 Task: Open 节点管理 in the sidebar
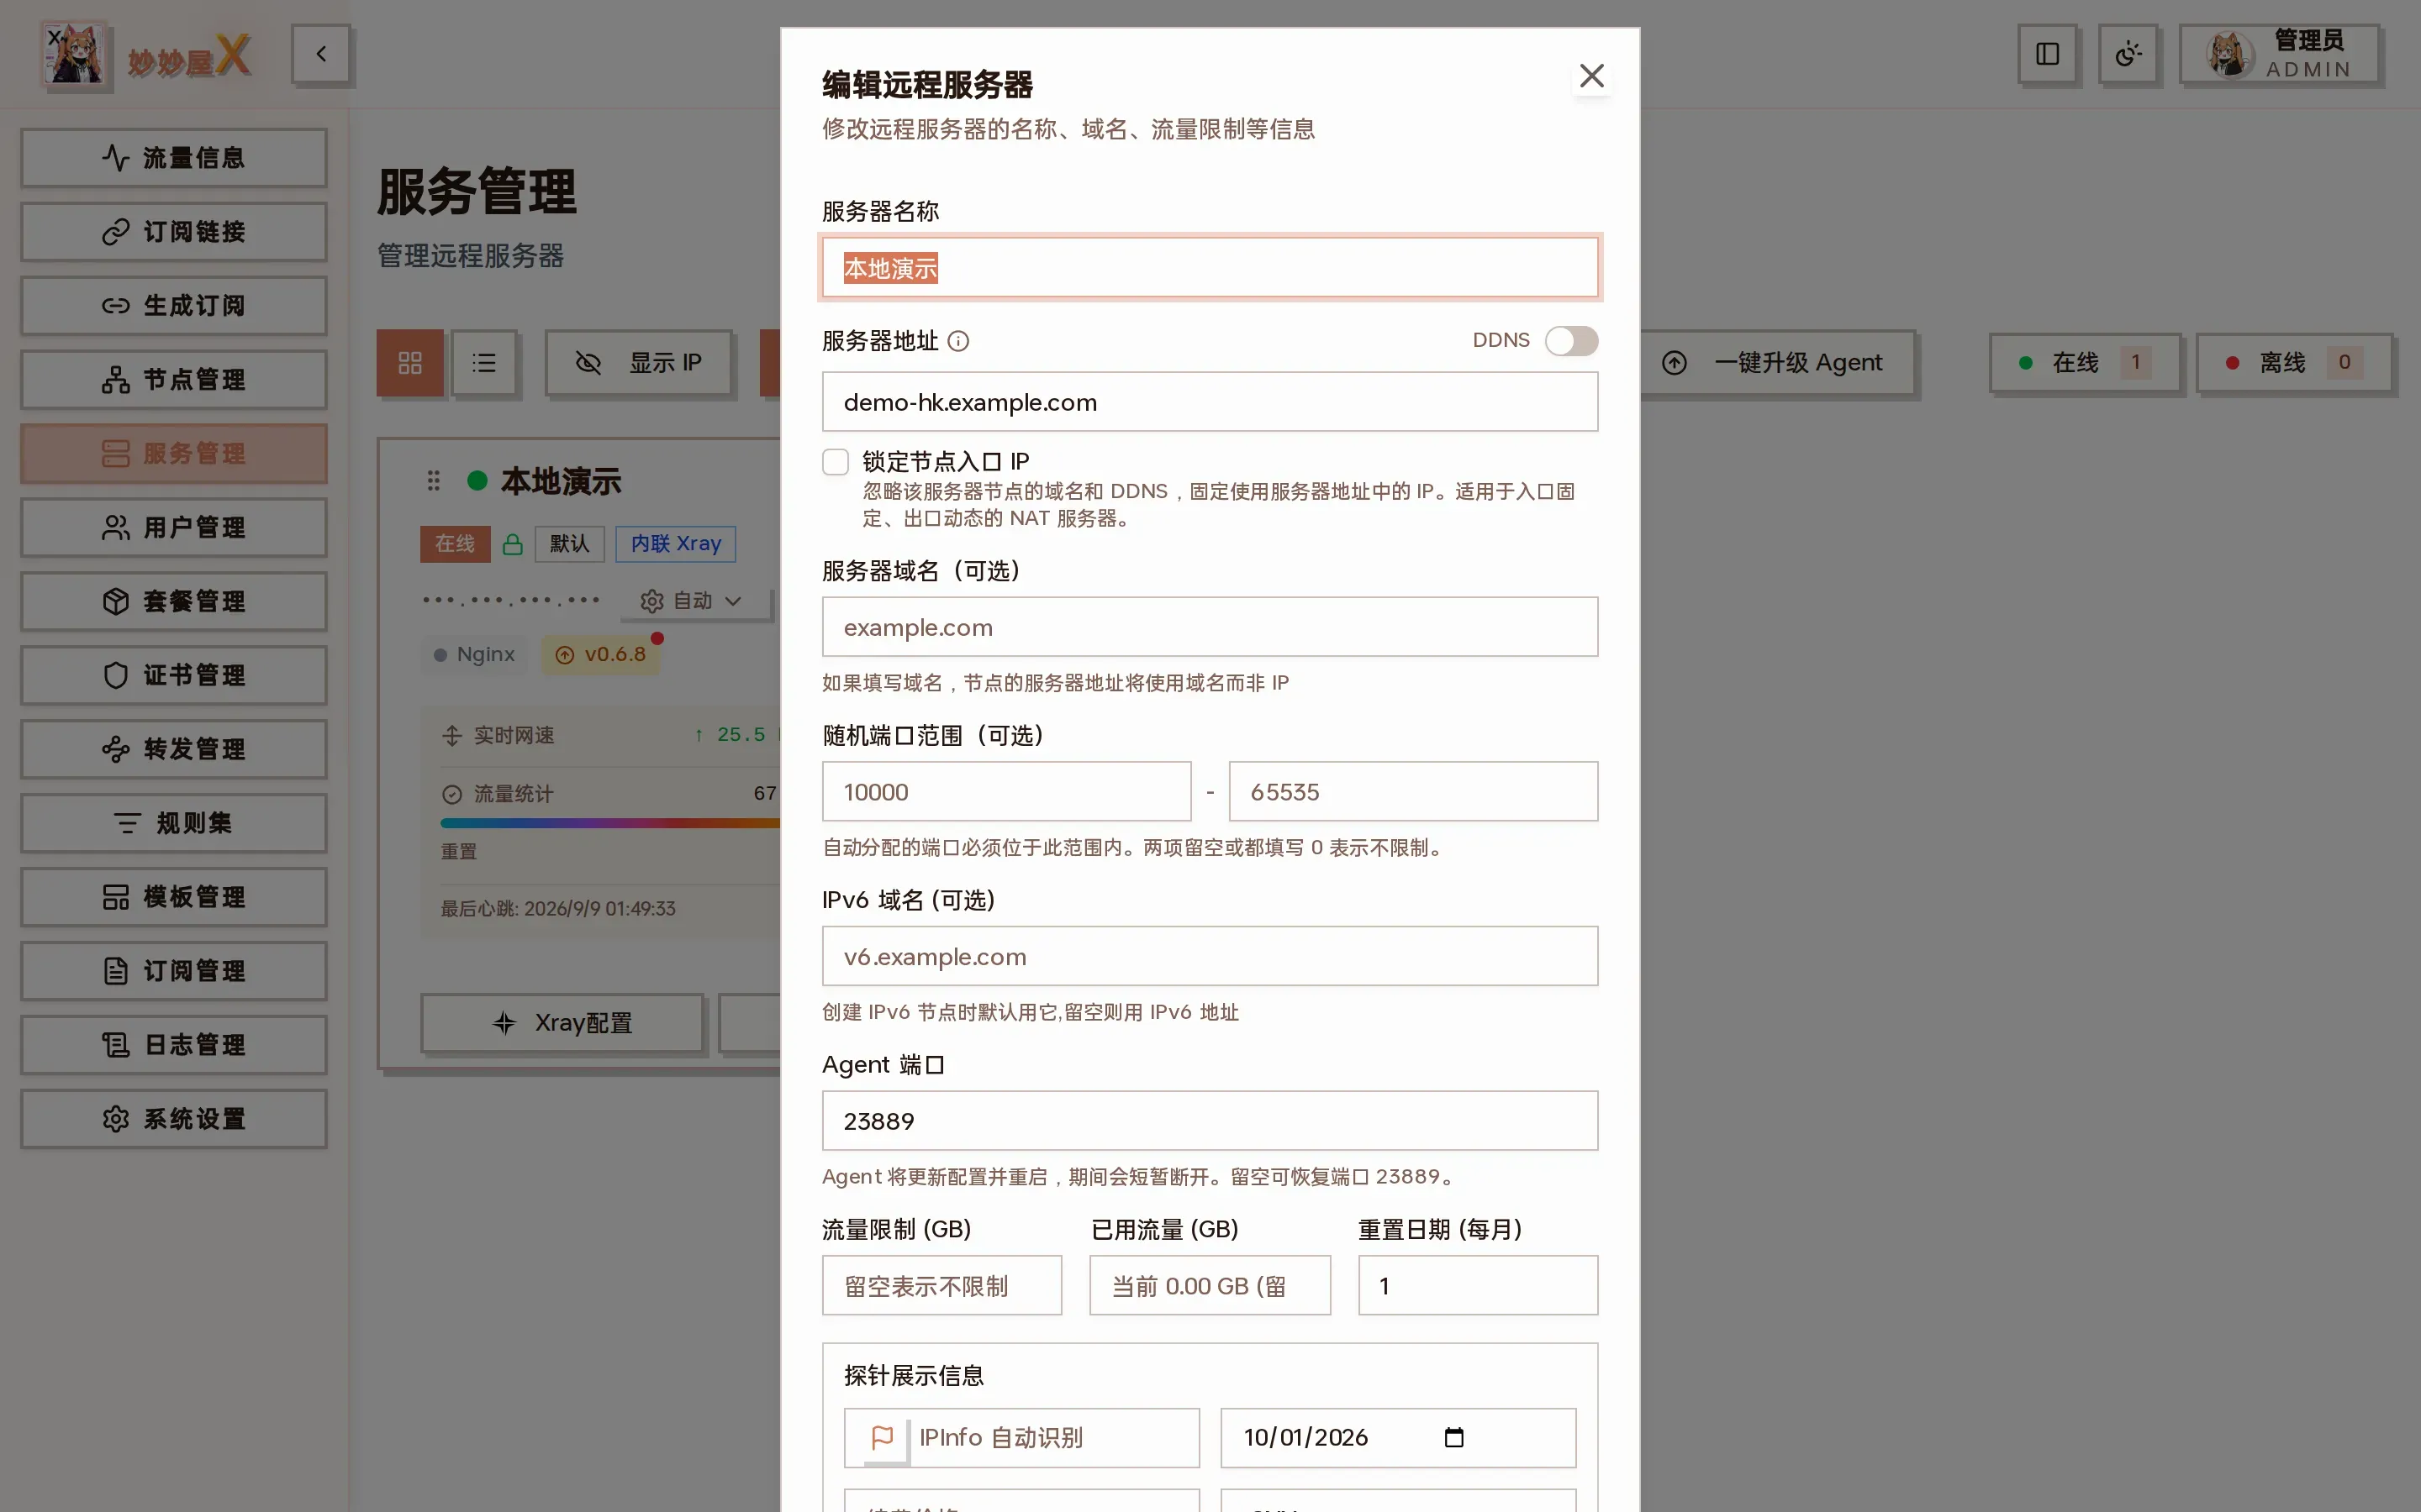pyautogui.click(x=173, y=380)
